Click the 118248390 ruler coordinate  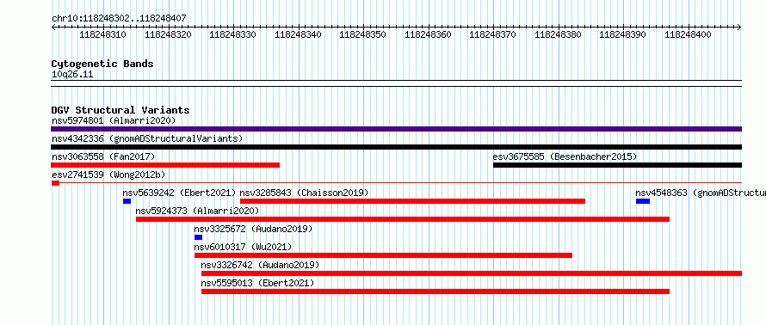pyautogui.click(x=622, y=34)
